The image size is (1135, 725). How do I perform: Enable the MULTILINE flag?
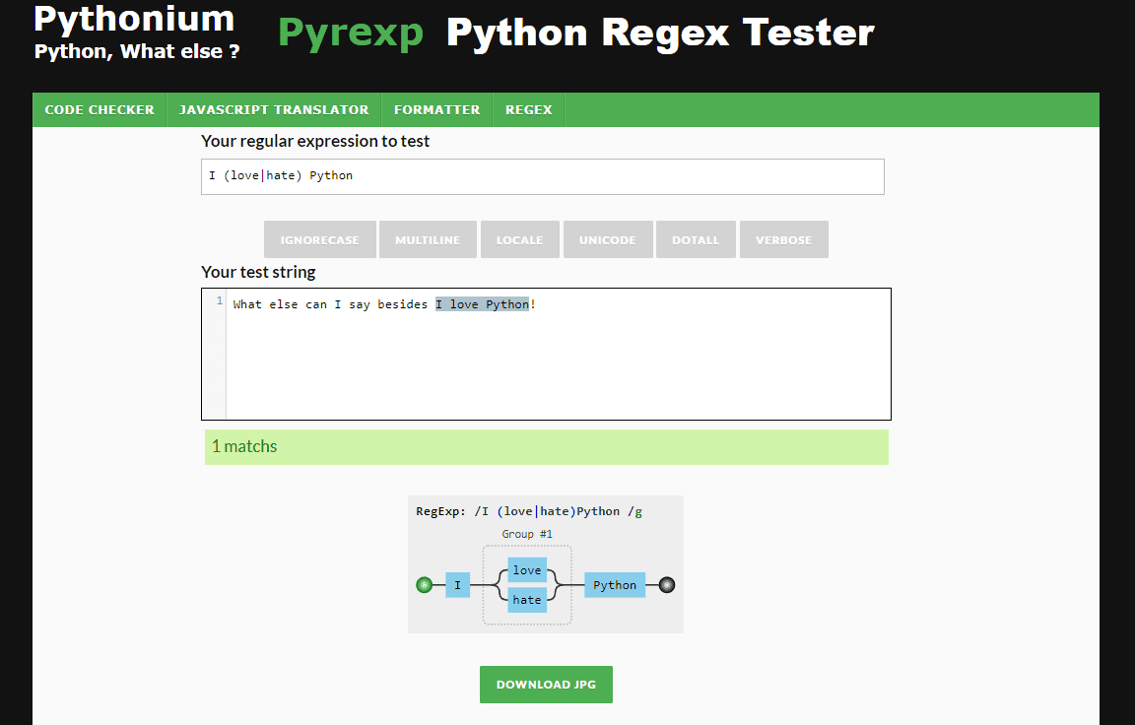428,239
